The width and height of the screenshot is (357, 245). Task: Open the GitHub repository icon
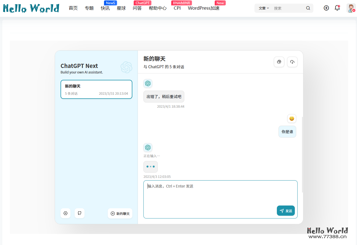pyautogui.click(x=80, y=213)
